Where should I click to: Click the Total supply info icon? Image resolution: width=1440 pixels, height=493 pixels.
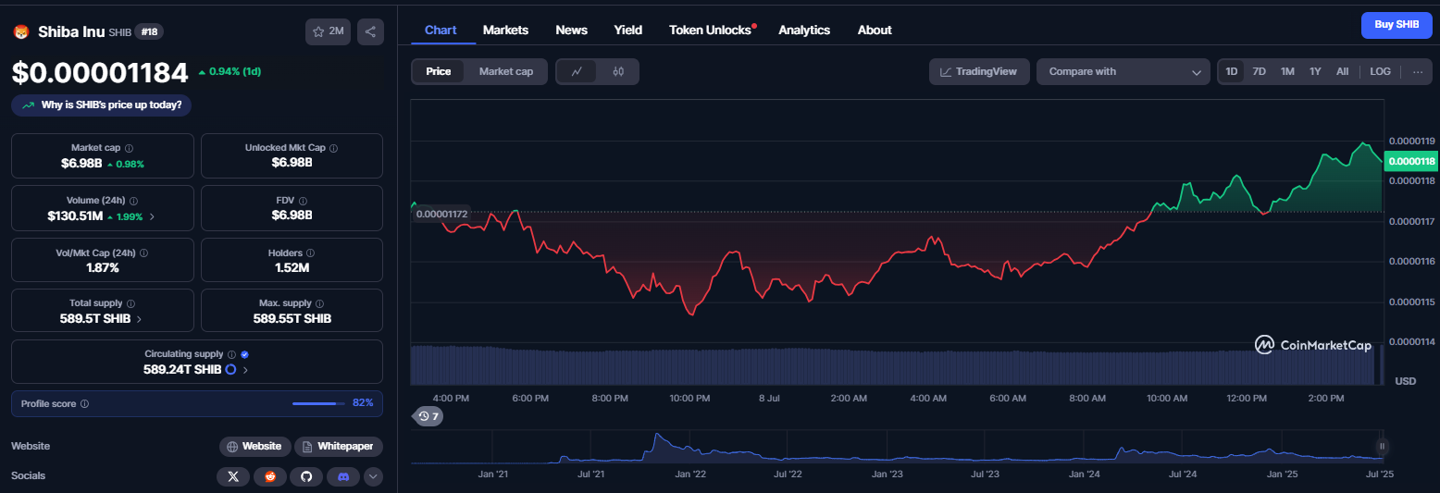pyautogui.click(x=130, y=303)
